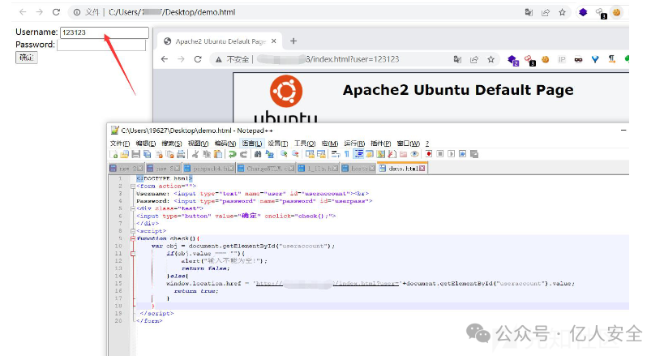Collapse the div fold marker on line 5
Screen dimensions: 664x360
point(133,208)
